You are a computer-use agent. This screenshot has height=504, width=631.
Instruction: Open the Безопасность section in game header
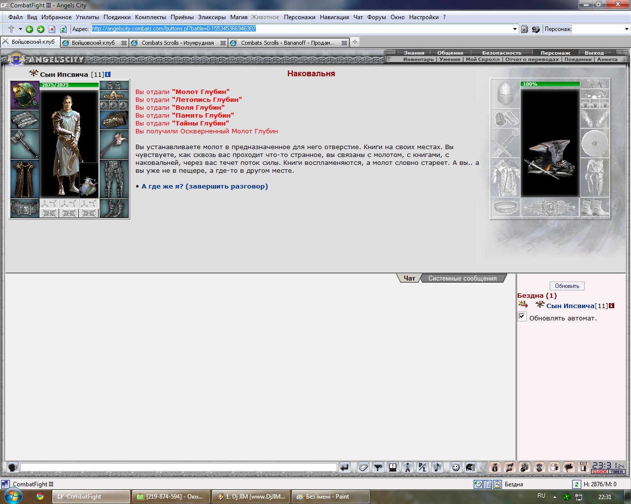(502, 53)
